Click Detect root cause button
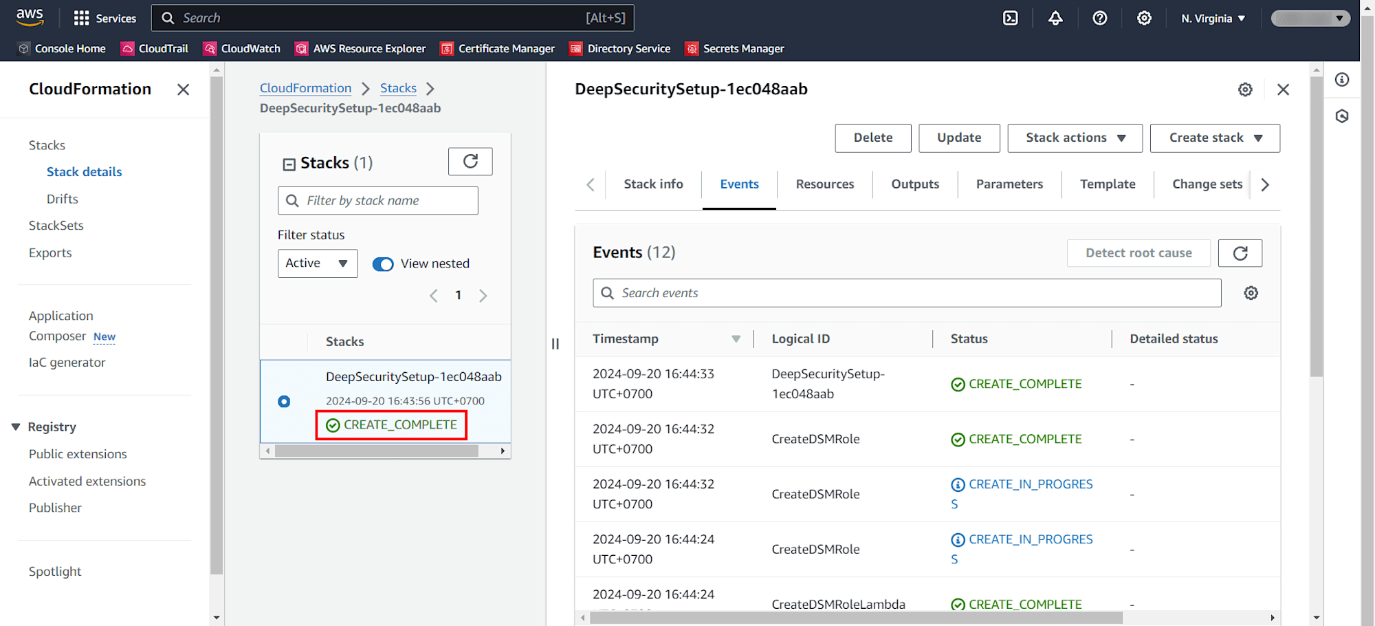1375x626 pixels. 1138,253
